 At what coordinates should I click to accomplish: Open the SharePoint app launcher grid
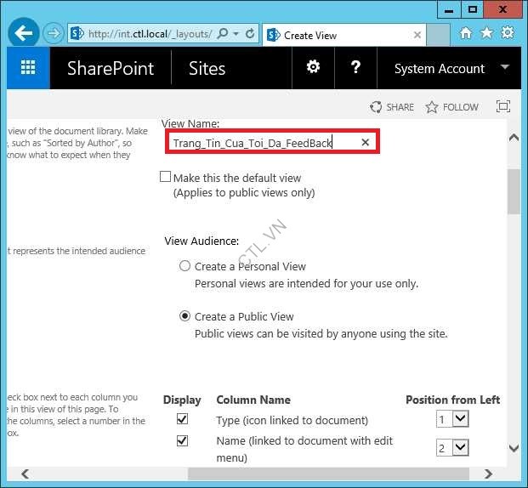click(x=28, y=69)
